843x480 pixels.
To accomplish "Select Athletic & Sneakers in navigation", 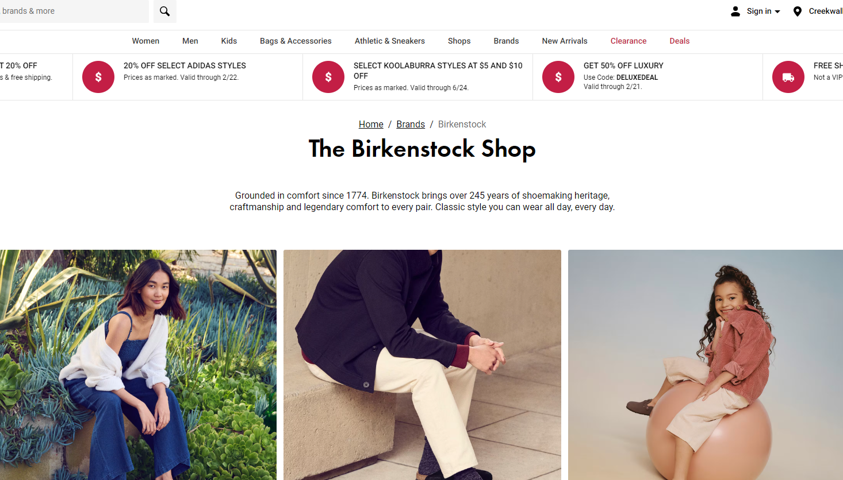I will pyautogui.click(x=390, y=41).
